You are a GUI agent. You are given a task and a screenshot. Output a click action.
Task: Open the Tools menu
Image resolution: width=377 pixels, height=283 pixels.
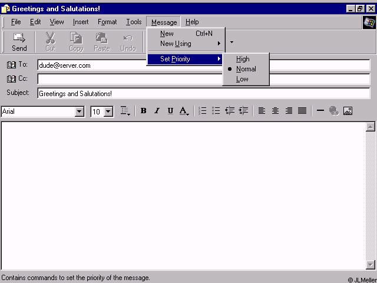tap(134, 22)
